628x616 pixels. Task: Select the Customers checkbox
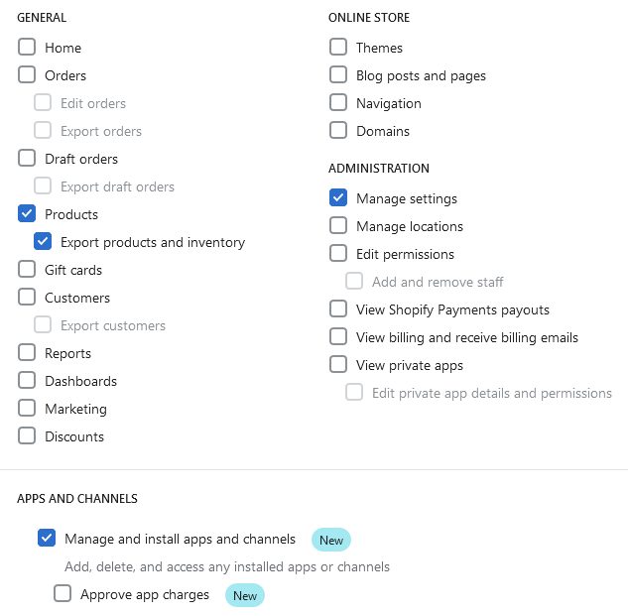click(27, 298)
